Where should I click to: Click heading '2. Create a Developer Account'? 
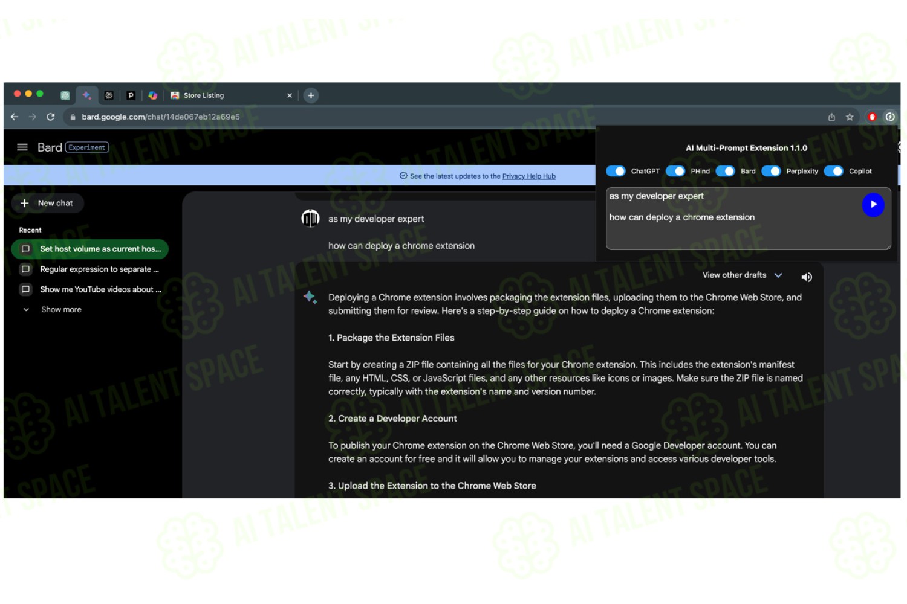click(x=392, y=419)
